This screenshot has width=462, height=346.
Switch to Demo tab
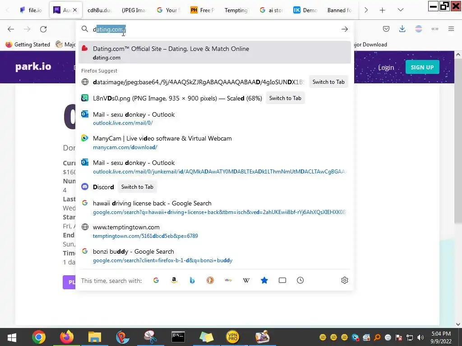pos(305,10)
